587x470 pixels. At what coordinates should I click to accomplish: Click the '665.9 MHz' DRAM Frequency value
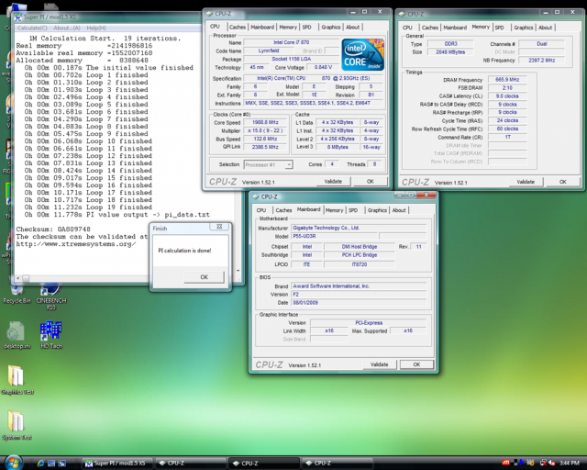tap(507, 80)
